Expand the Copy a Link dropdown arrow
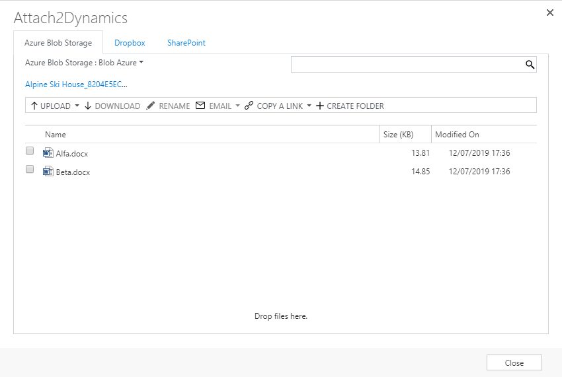 pyautogui.click(x=309, y=106)
